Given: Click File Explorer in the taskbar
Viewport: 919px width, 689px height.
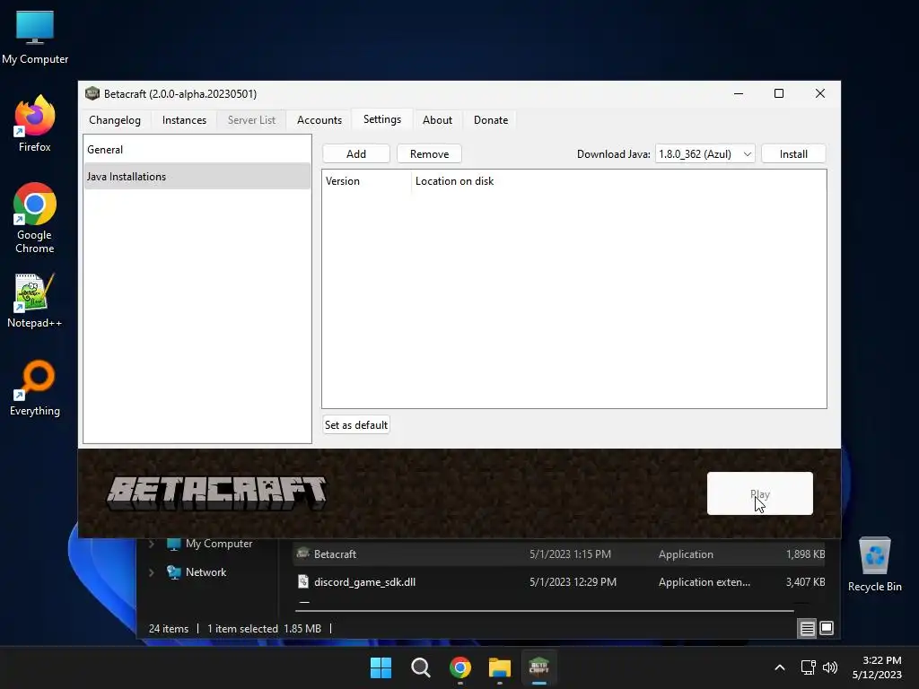Looking at the screenshot, I should (x=499, y=667).
